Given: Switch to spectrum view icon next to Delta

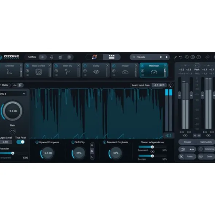Looking at the screenshot, I should point(15,85).
